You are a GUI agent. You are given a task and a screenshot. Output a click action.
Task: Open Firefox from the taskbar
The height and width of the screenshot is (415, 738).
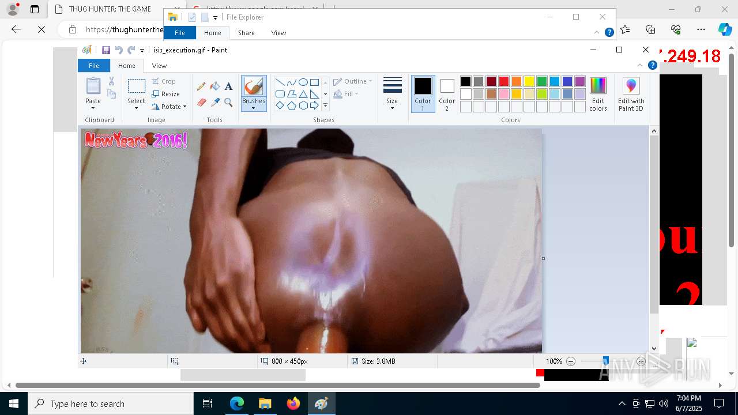click(x=293, y=403)
